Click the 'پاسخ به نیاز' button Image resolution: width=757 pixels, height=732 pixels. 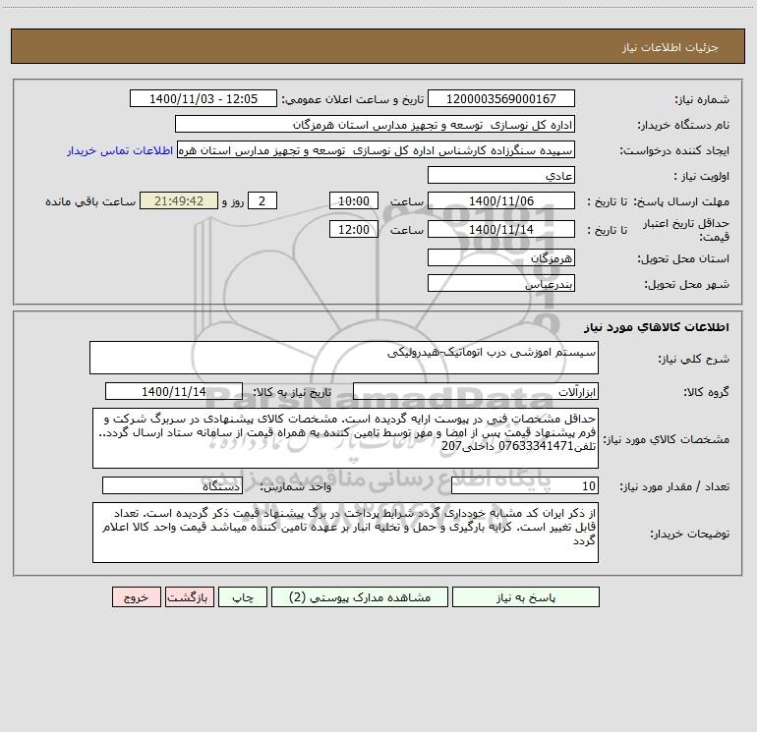[526, 596]
